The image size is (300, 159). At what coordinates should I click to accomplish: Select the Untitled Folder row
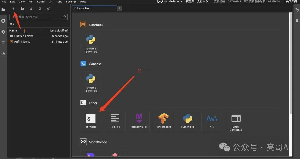tap(39, 36)
